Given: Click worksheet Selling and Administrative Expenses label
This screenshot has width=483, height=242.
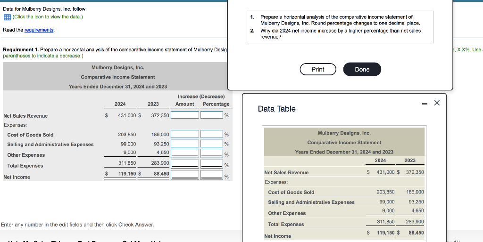Looking at the screenshot, I should click(50, 144).
